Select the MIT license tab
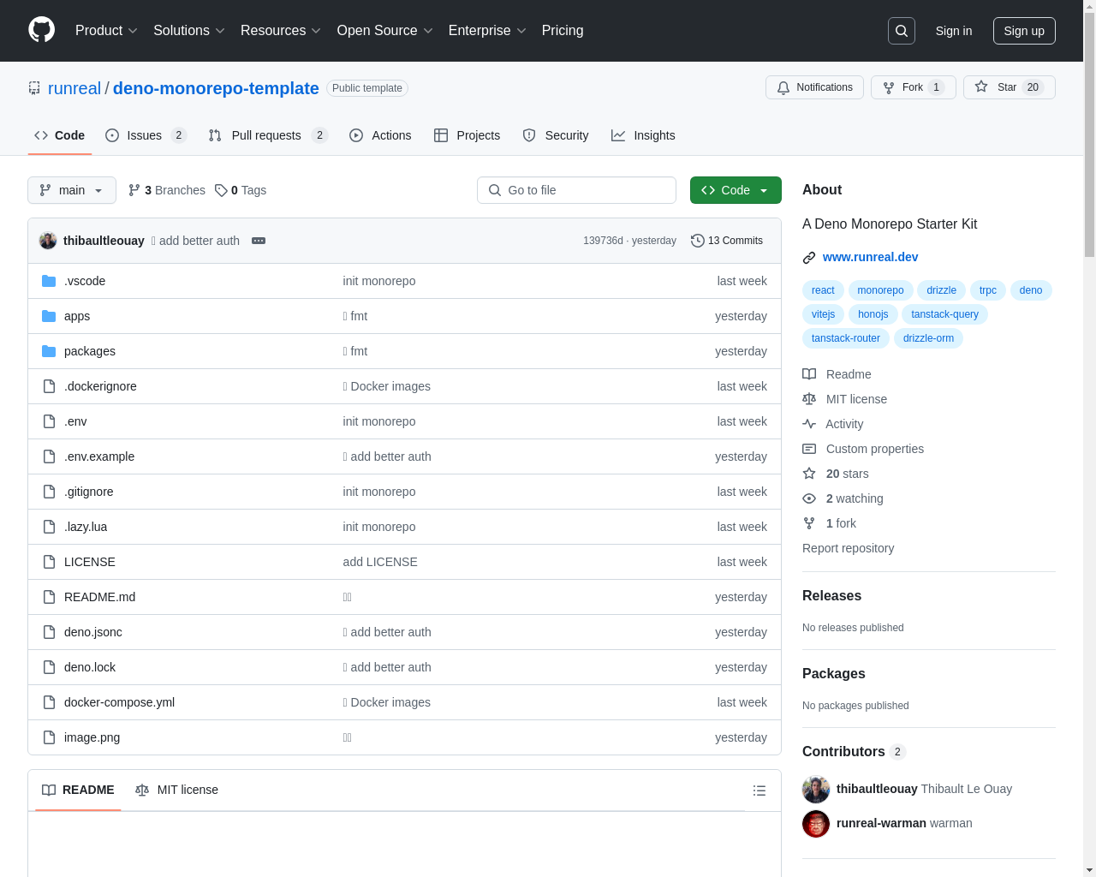 [176, 790]
